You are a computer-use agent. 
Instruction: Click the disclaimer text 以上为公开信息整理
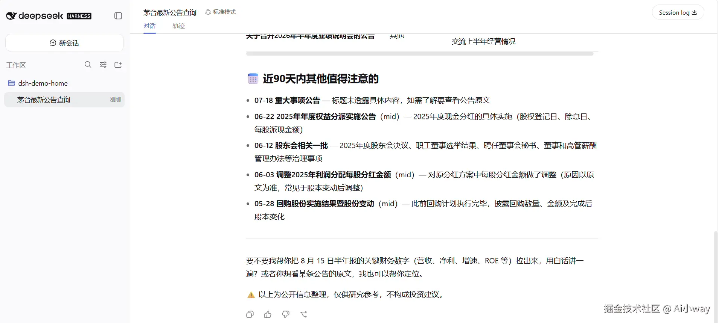pyautogui.click(x=292, y=294)
